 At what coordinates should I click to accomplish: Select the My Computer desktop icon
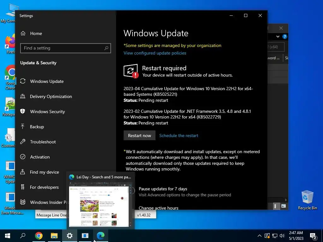(x=8, y=13)
